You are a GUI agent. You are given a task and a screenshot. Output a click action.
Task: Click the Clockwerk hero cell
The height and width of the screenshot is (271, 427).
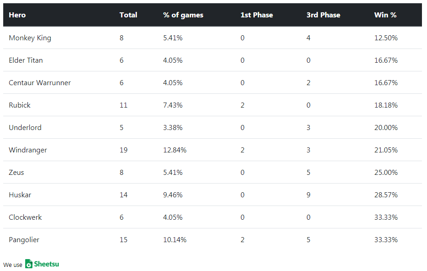tap(25, 217)
